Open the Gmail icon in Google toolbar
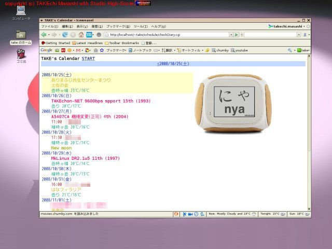Screen dimensions: 332x249 [x=78, y=50]
